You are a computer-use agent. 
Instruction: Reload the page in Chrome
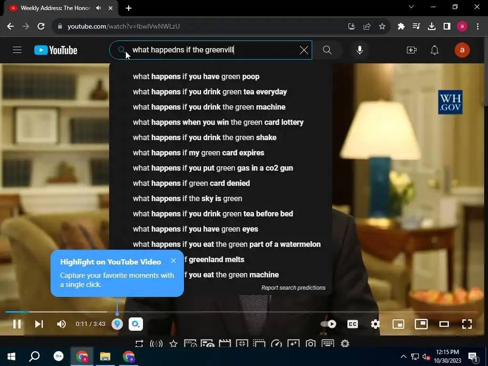pyautogui.click(x=41, y=26)
